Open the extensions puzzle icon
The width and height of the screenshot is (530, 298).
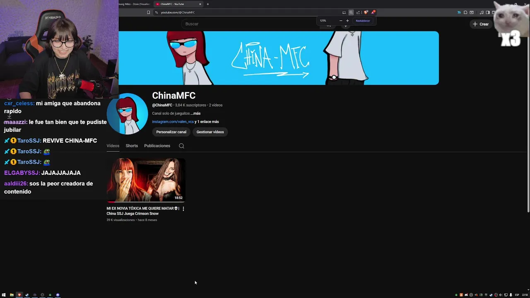pyautogui.click(x=466, y=12)
